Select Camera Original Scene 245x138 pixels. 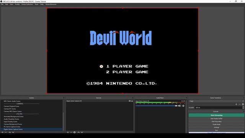tap(11, 106)
